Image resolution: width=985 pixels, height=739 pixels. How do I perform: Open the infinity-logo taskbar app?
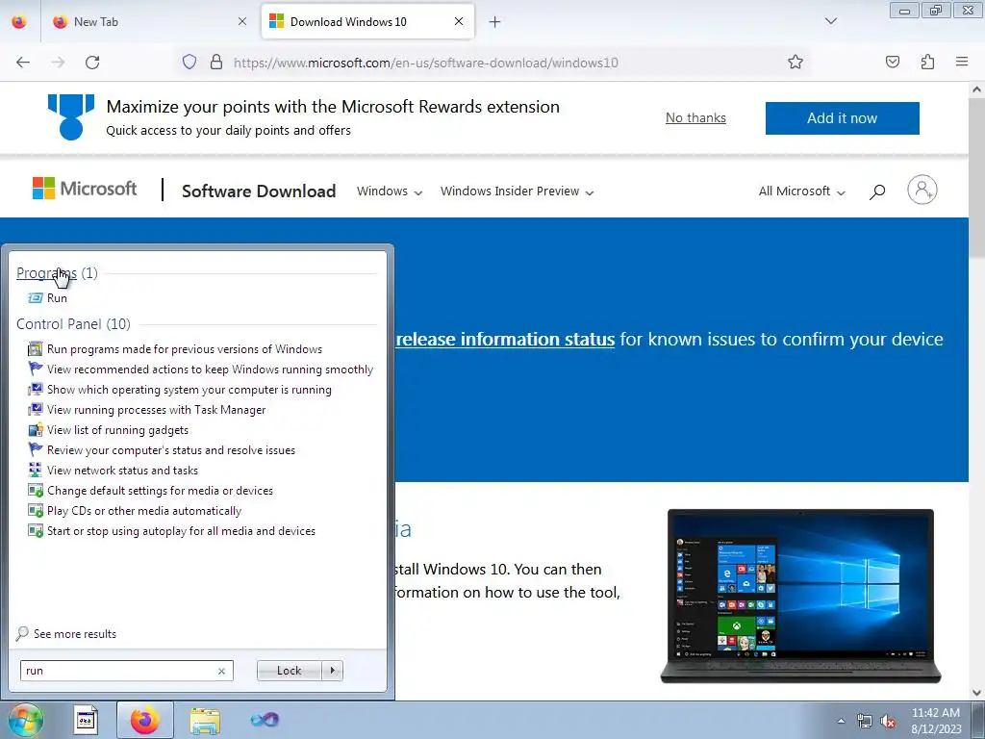[x=265, y=720]
